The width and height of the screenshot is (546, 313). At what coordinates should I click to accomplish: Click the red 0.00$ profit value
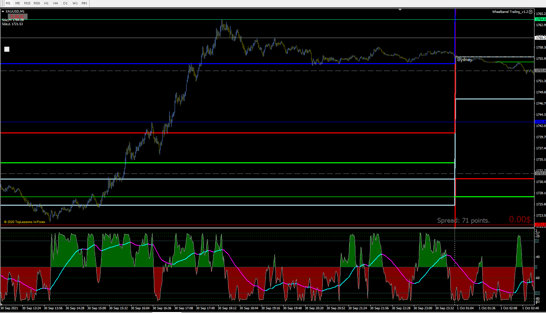coord(520,220)
